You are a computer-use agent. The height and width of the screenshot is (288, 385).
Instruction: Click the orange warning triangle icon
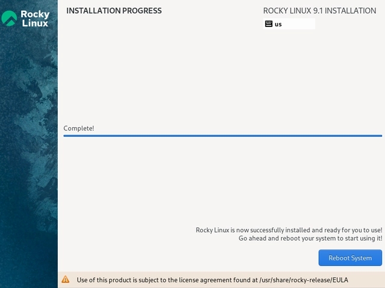coord(66,280)
